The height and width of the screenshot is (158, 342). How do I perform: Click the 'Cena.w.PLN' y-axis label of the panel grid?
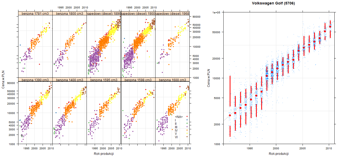(x=3, y=80)
